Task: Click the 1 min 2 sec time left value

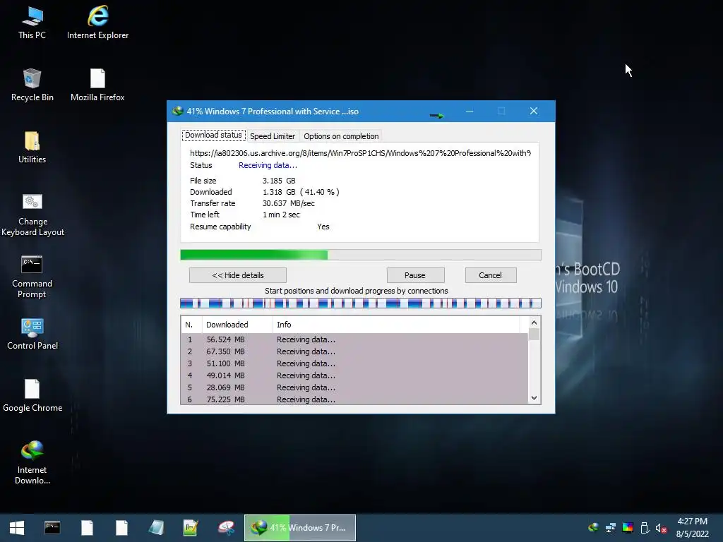Action: point(281,215)
